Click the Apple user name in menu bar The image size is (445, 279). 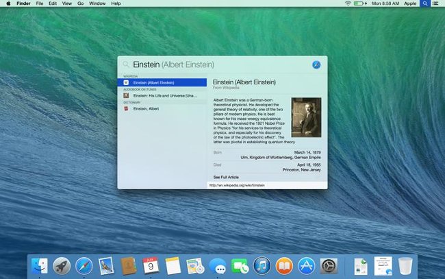(410, 3)
